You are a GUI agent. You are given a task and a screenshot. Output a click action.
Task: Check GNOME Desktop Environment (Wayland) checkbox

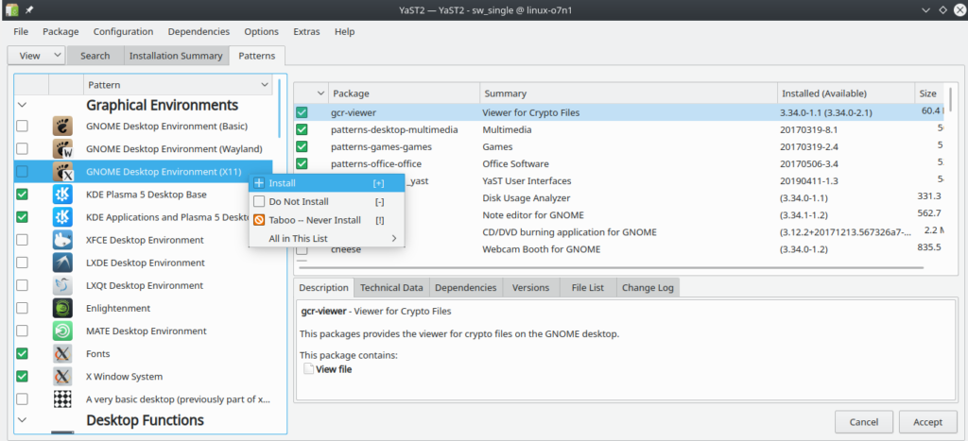click(23, 148)
